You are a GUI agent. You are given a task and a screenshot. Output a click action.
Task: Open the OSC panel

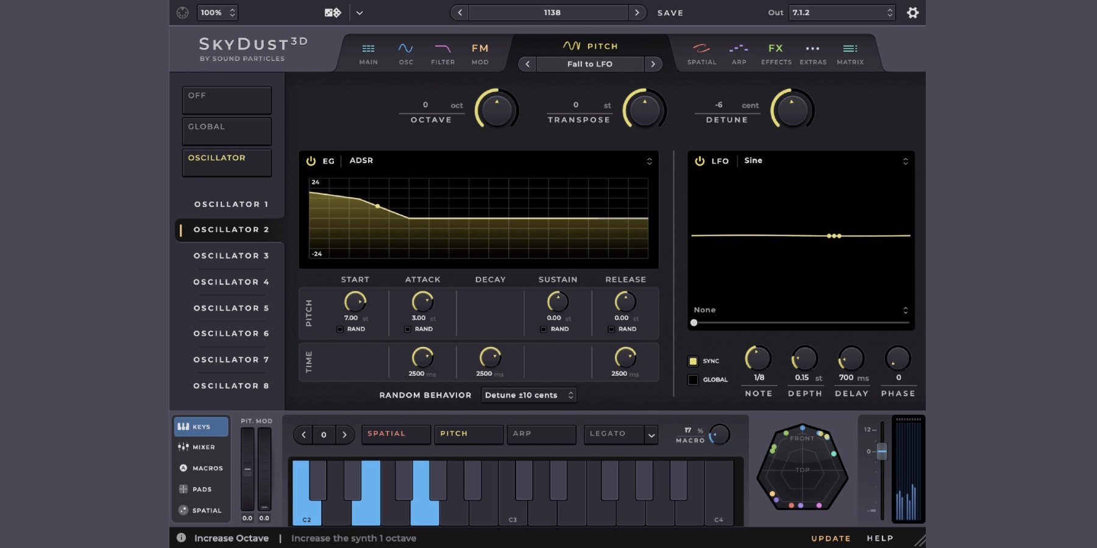(405, 52)
